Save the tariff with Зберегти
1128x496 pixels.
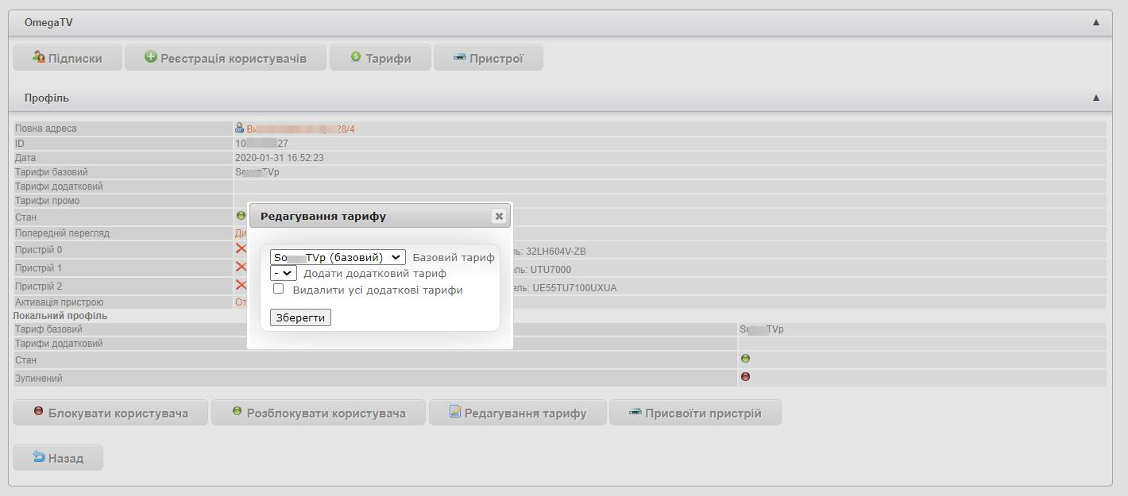[300, 317]
